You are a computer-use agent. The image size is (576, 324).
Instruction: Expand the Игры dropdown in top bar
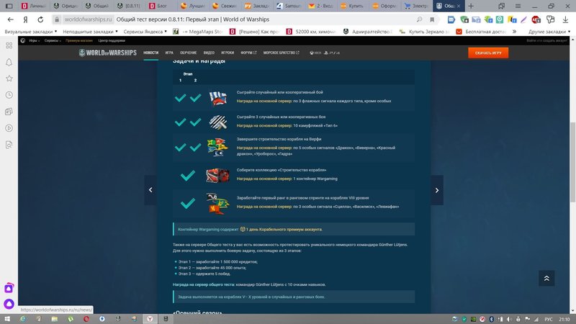[x=34, y=41]
